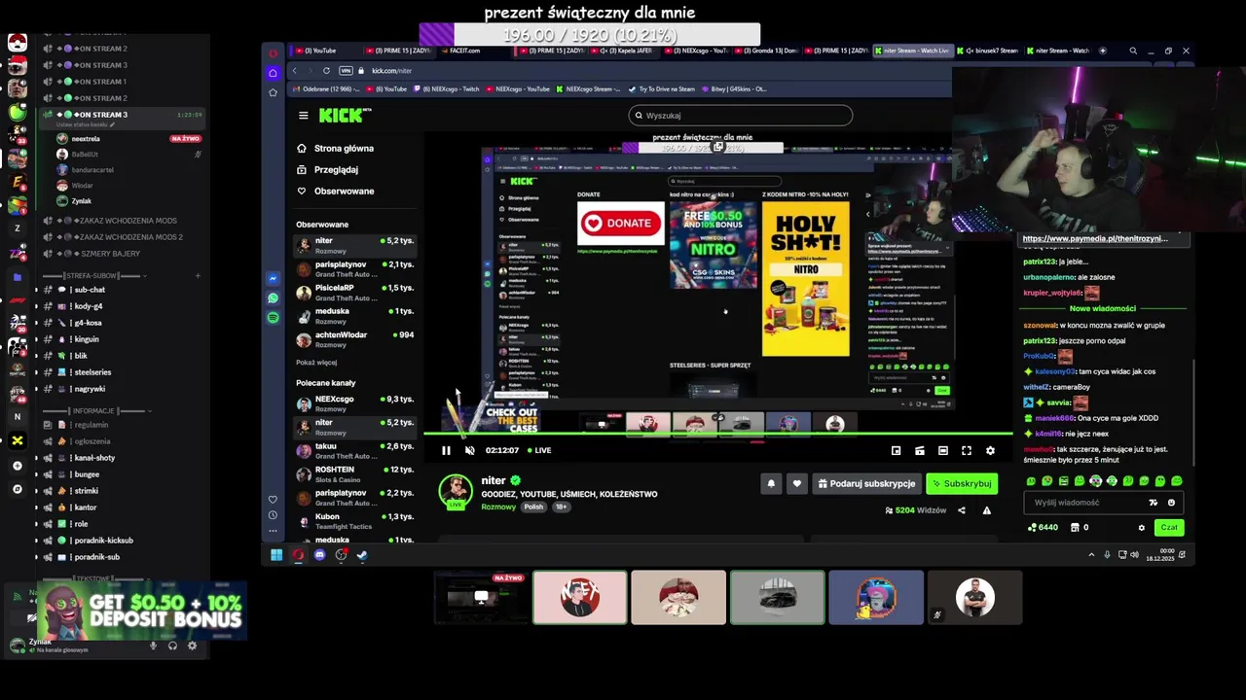
Task: Reload the kick.com page
Action: (326, 71)
